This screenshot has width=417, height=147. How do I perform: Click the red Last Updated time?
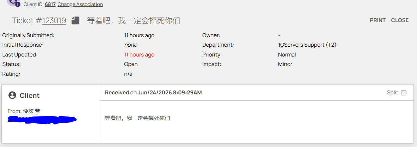pyautogui.click(x=139, y=55)
